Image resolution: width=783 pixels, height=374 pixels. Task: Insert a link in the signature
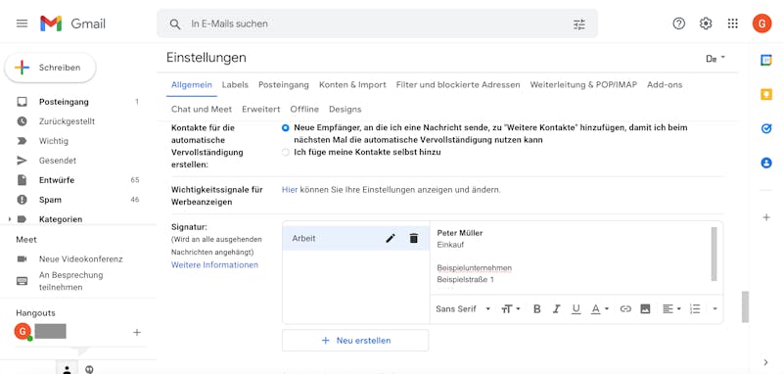tap(625, 309)
